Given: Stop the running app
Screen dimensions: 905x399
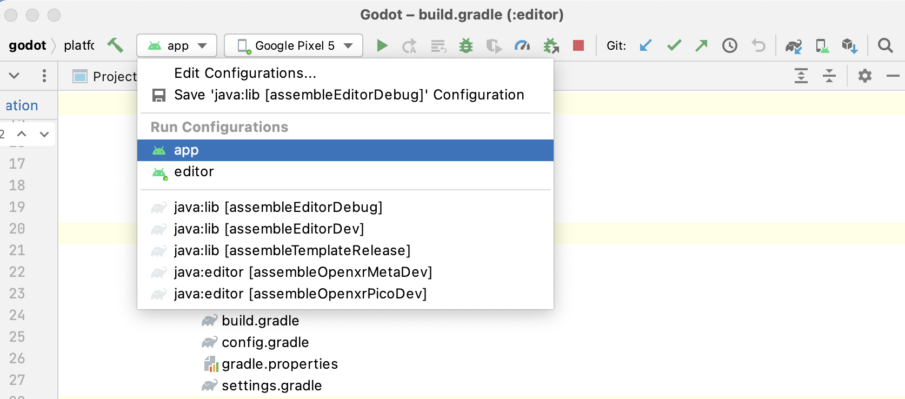Looking at the screenshot, I should (x=578, y=45).
